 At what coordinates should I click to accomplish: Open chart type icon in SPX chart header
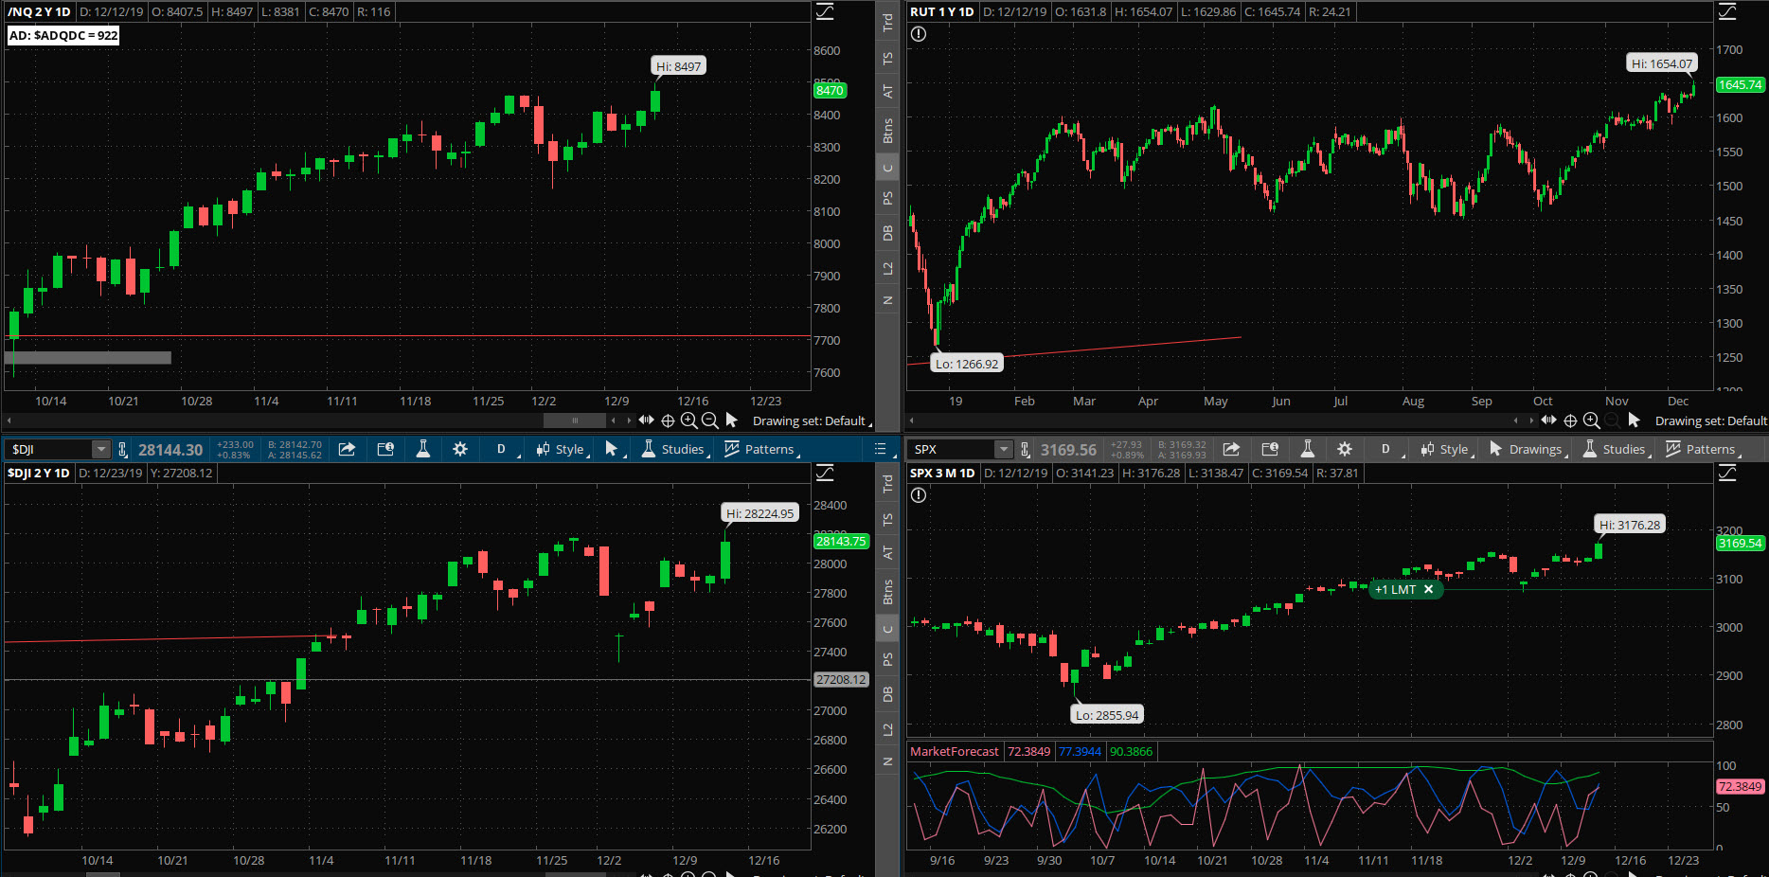[1727, 473]
